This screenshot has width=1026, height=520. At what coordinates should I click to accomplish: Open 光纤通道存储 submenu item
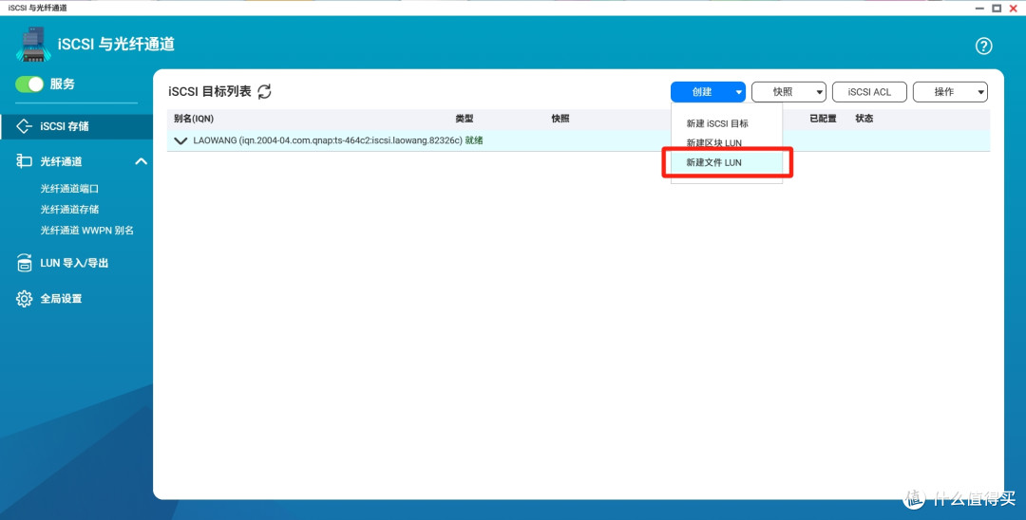click(x=69, y=210)
